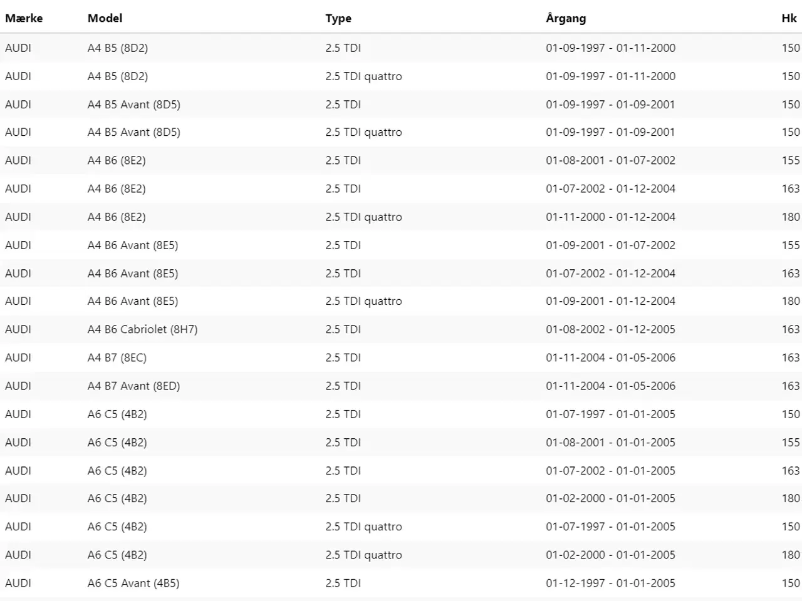
Task: Click 2.5 TDI type in A4 B7 Avant (8ED) row
Action: click(343, 386)
